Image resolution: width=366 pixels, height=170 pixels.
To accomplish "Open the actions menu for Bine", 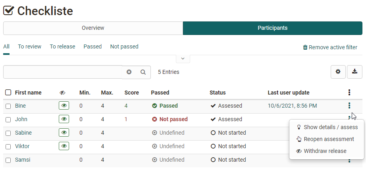I will pos(349,106).
